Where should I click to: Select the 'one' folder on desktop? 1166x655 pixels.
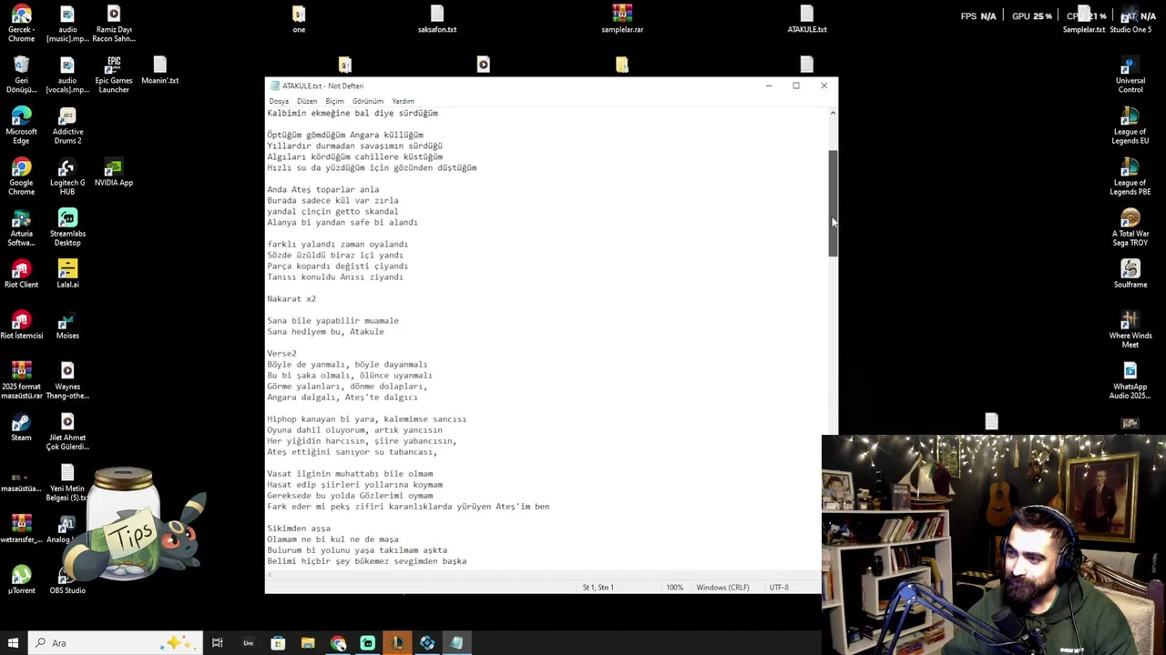pyautogui.click(x=299, y=19)
